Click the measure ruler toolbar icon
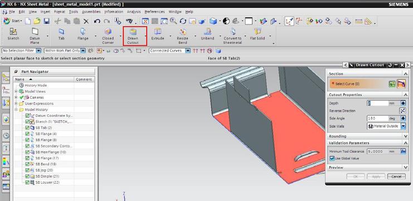This screenshot has height=201, width=413. [x=358, y=22]
